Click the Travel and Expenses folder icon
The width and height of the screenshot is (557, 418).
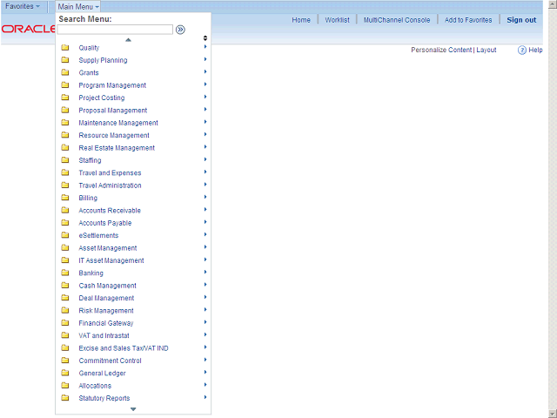pos(65,172)
